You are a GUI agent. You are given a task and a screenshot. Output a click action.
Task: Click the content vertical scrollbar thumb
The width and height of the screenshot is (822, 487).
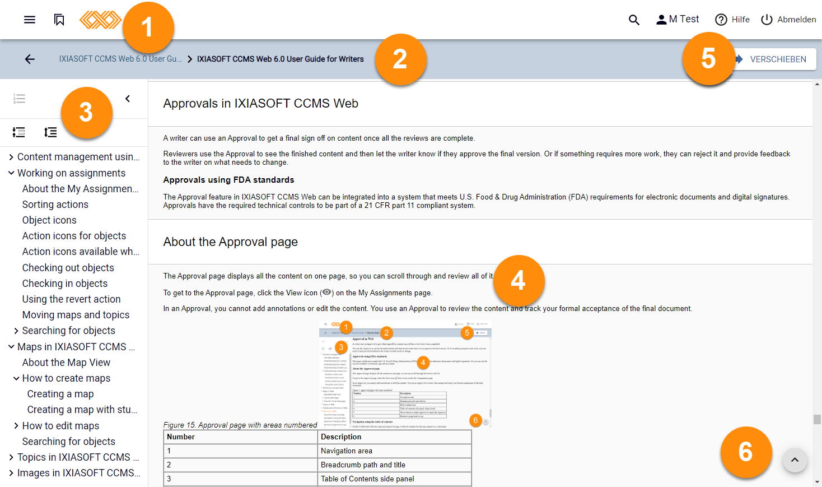[x=818, y=419]
